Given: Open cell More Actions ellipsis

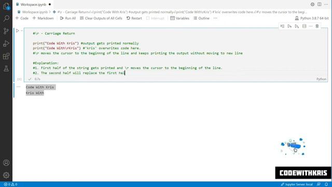Looking at the screenshot, I should pos(311,26).
